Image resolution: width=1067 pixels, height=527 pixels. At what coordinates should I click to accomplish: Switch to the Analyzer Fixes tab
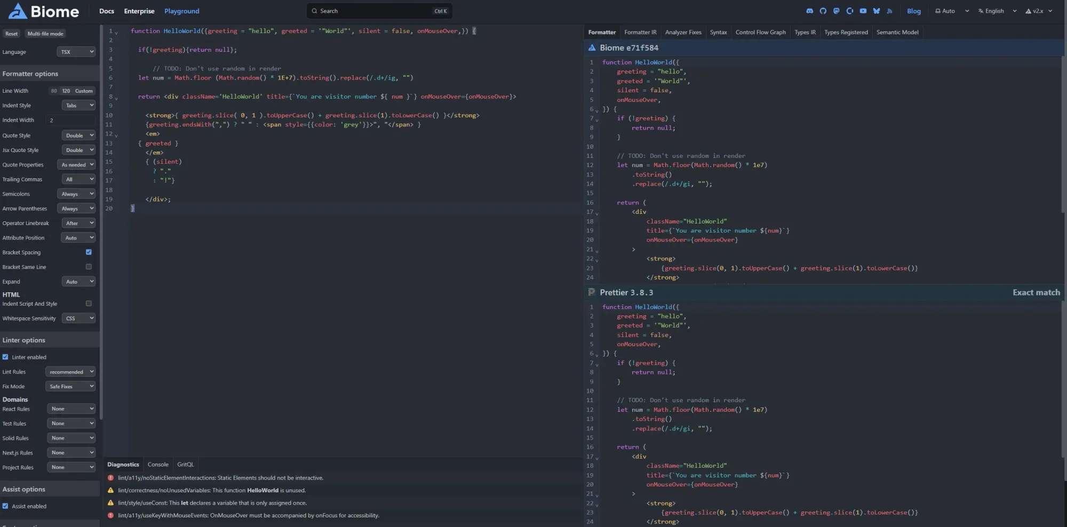coord(683,32)
